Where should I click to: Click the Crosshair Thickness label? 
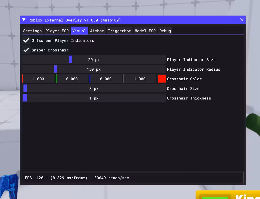pos(189,98)
